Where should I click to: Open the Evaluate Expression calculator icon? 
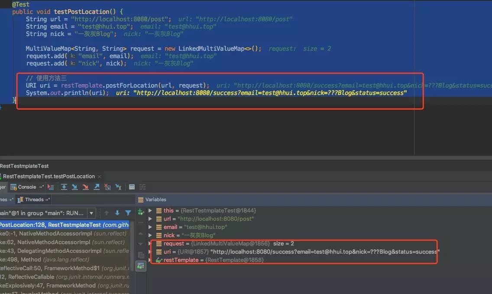coord(132,187)
